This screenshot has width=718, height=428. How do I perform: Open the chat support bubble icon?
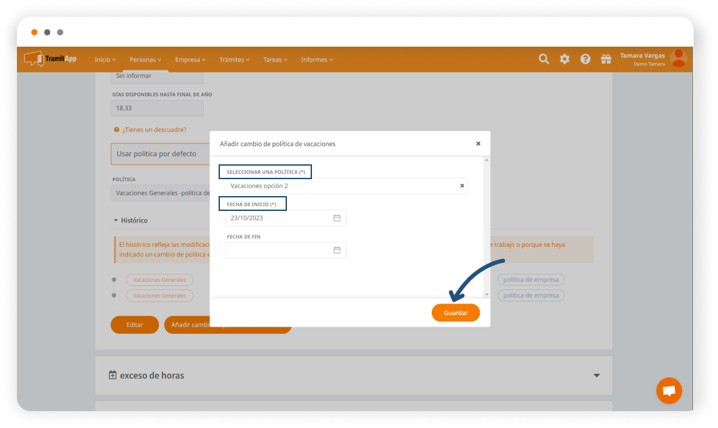click(669, 391)
